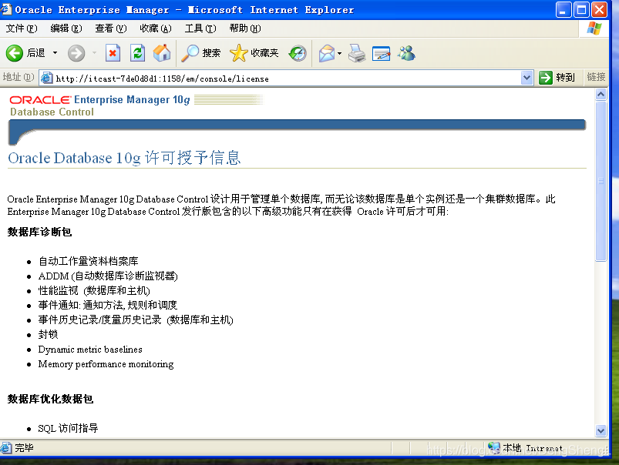Click the Messenger icon

tap(406, 53)
